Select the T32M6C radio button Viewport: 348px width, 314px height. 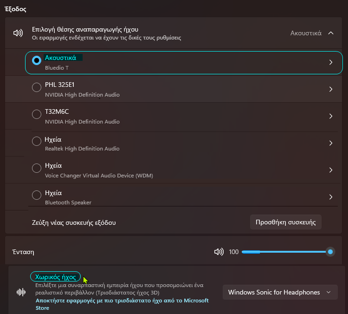37,114
